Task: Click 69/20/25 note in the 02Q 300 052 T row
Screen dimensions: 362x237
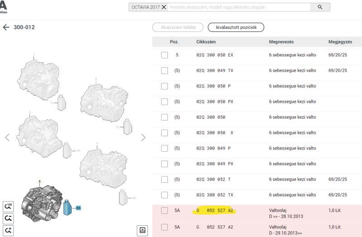Action: pyautogui.click(x=338, y=179)
